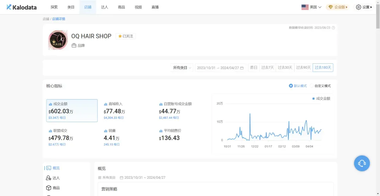Open the 美国 country selector dropdown

[311, 7]
